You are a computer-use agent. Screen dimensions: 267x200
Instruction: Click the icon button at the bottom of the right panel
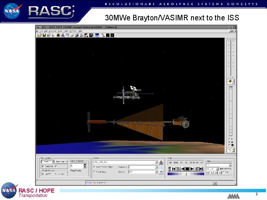230,150
